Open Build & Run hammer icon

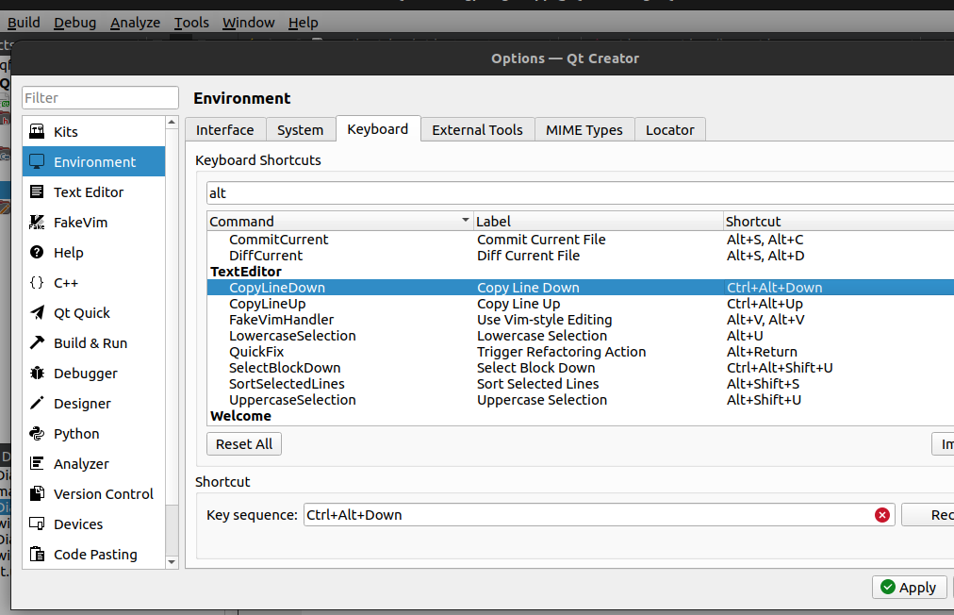point(38,343)
